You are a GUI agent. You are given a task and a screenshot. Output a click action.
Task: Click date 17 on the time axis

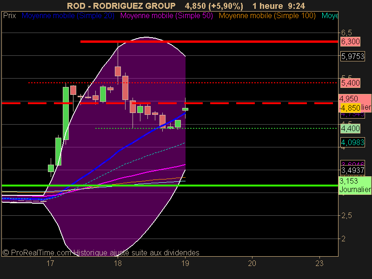click(x=50, y=263)
